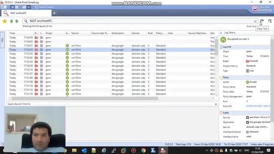This screenshot has height=154, width=274.
Task: Click firewall blade icon in 17:34:25 row
Action: (x=36, y=50)
